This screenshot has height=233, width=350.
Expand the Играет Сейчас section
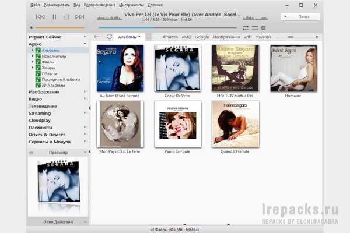pos(85,37)
